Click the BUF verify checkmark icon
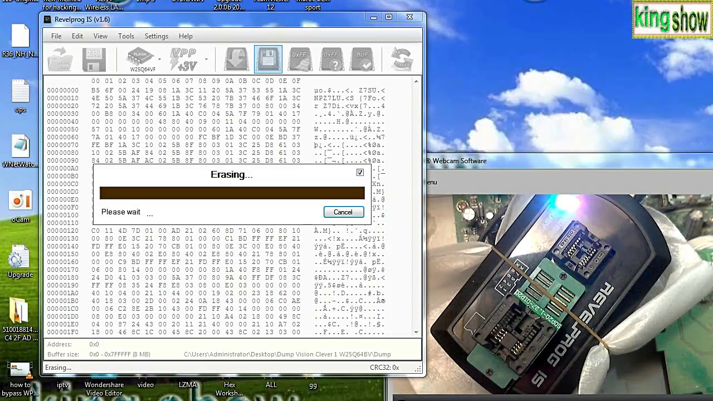713x401 pixels. 363,59
